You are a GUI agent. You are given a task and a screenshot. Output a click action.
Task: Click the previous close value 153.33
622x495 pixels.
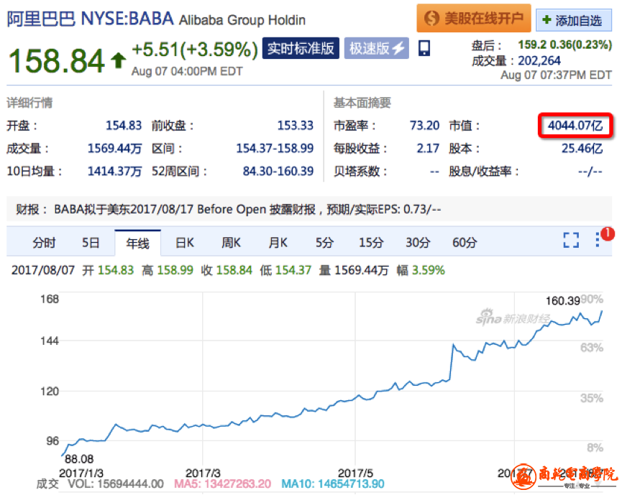pos(295,126)
